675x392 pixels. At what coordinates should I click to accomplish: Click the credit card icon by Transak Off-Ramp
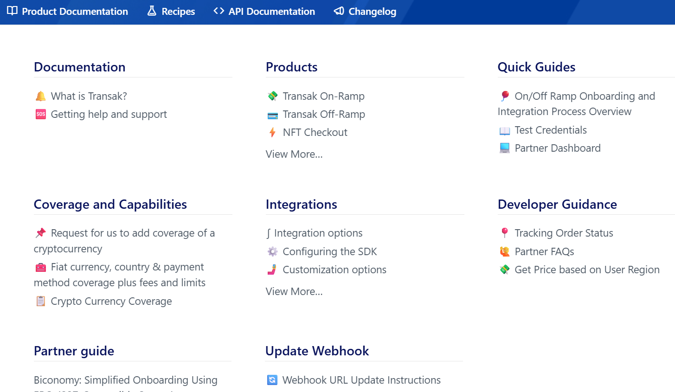(x=273, y=115)
